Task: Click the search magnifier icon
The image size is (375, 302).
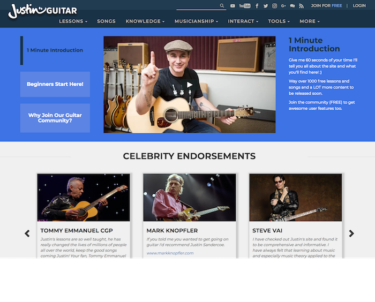Action: click(x=222, y=5)
